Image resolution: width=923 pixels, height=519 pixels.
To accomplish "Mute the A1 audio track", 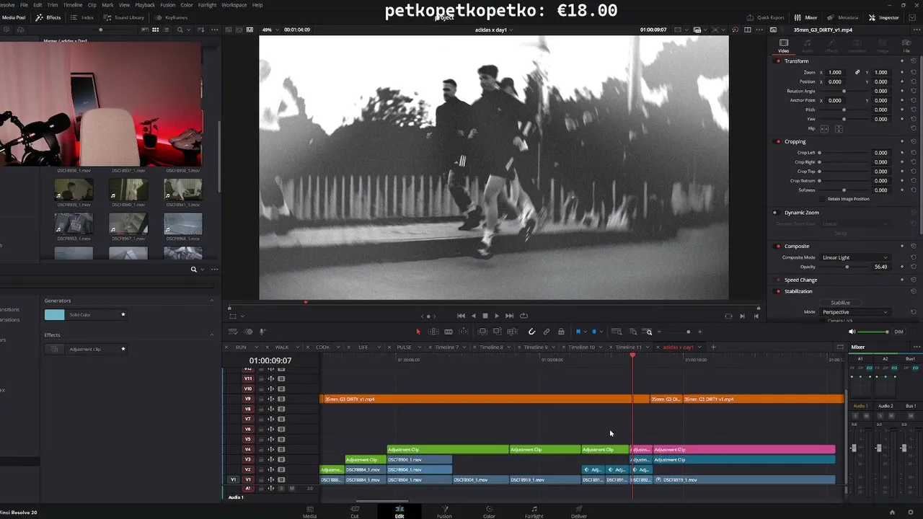I will point(291,489).
